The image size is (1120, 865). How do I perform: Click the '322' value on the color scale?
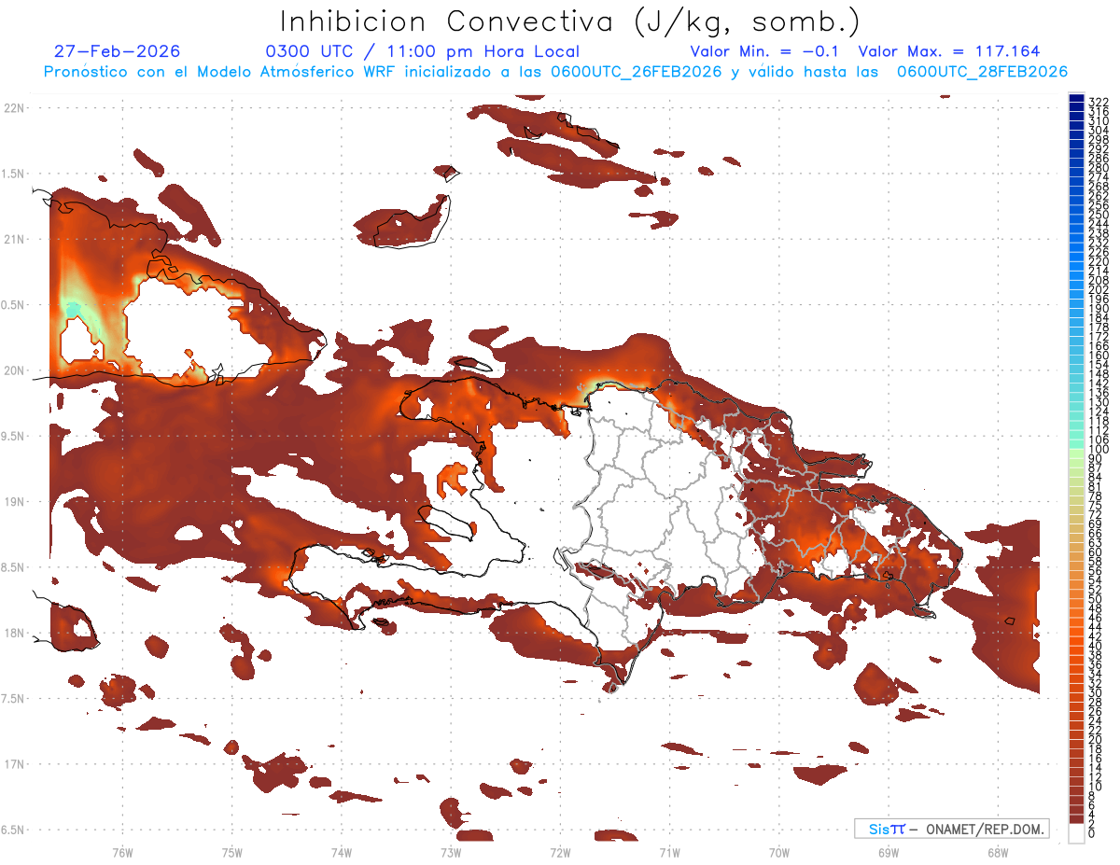(x=1099, y=102)
